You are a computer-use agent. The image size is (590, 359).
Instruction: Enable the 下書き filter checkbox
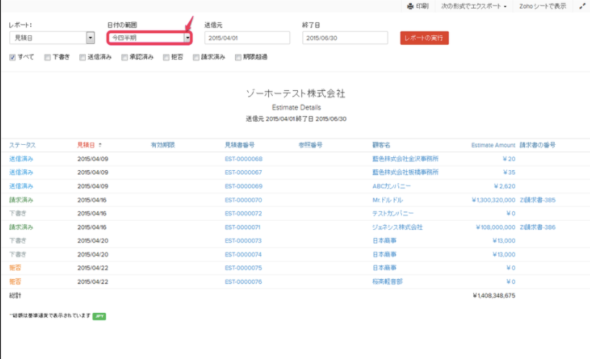pyautogui.click(x=48, y=57)
